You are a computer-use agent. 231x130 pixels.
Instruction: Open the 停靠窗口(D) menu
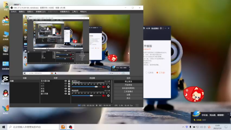coord(40,12)
